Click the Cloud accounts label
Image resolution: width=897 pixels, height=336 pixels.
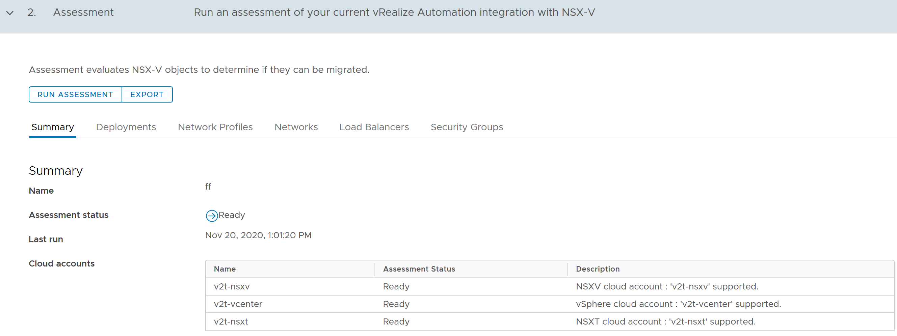(62, 264)
